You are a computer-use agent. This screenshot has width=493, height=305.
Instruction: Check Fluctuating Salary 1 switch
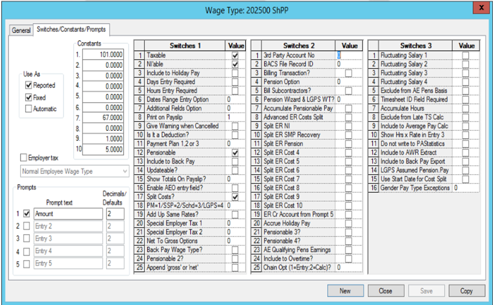tap(465, 56)
